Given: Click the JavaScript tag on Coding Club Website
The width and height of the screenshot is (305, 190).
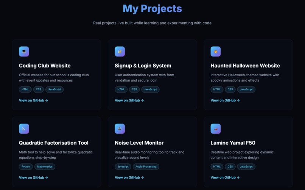Looking at the screenshot, I should pyautogui.click(x=54, y=90).
